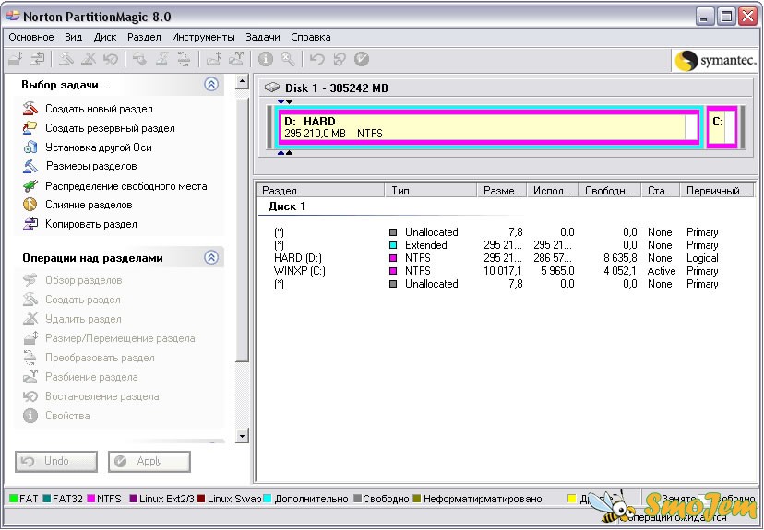Select the Extended partition row

[x=496, y=245]
